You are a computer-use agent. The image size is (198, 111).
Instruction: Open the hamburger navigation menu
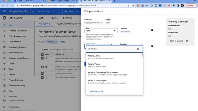tap(4, 11)
